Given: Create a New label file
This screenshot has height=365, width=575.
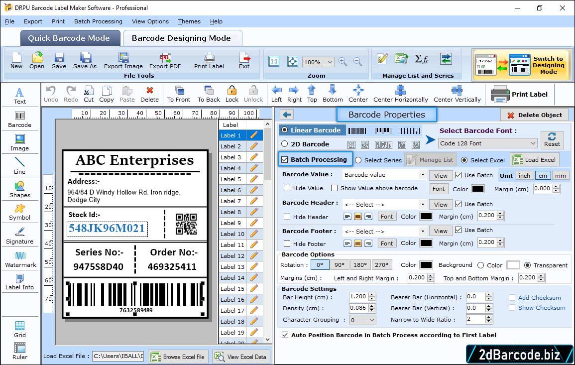Looking at the screenshot, I should (x=16, y=61).
